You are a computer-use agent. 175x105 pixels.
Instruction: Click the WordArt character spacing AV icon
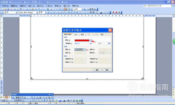click(52, 97)
